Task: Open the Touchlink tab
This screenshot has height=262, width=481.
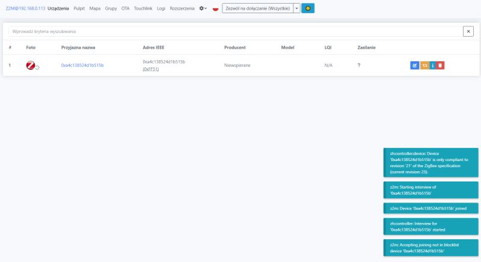Action: (x=143, y=8)
